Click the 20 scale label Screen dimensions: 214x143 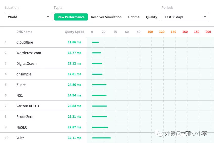104,32
